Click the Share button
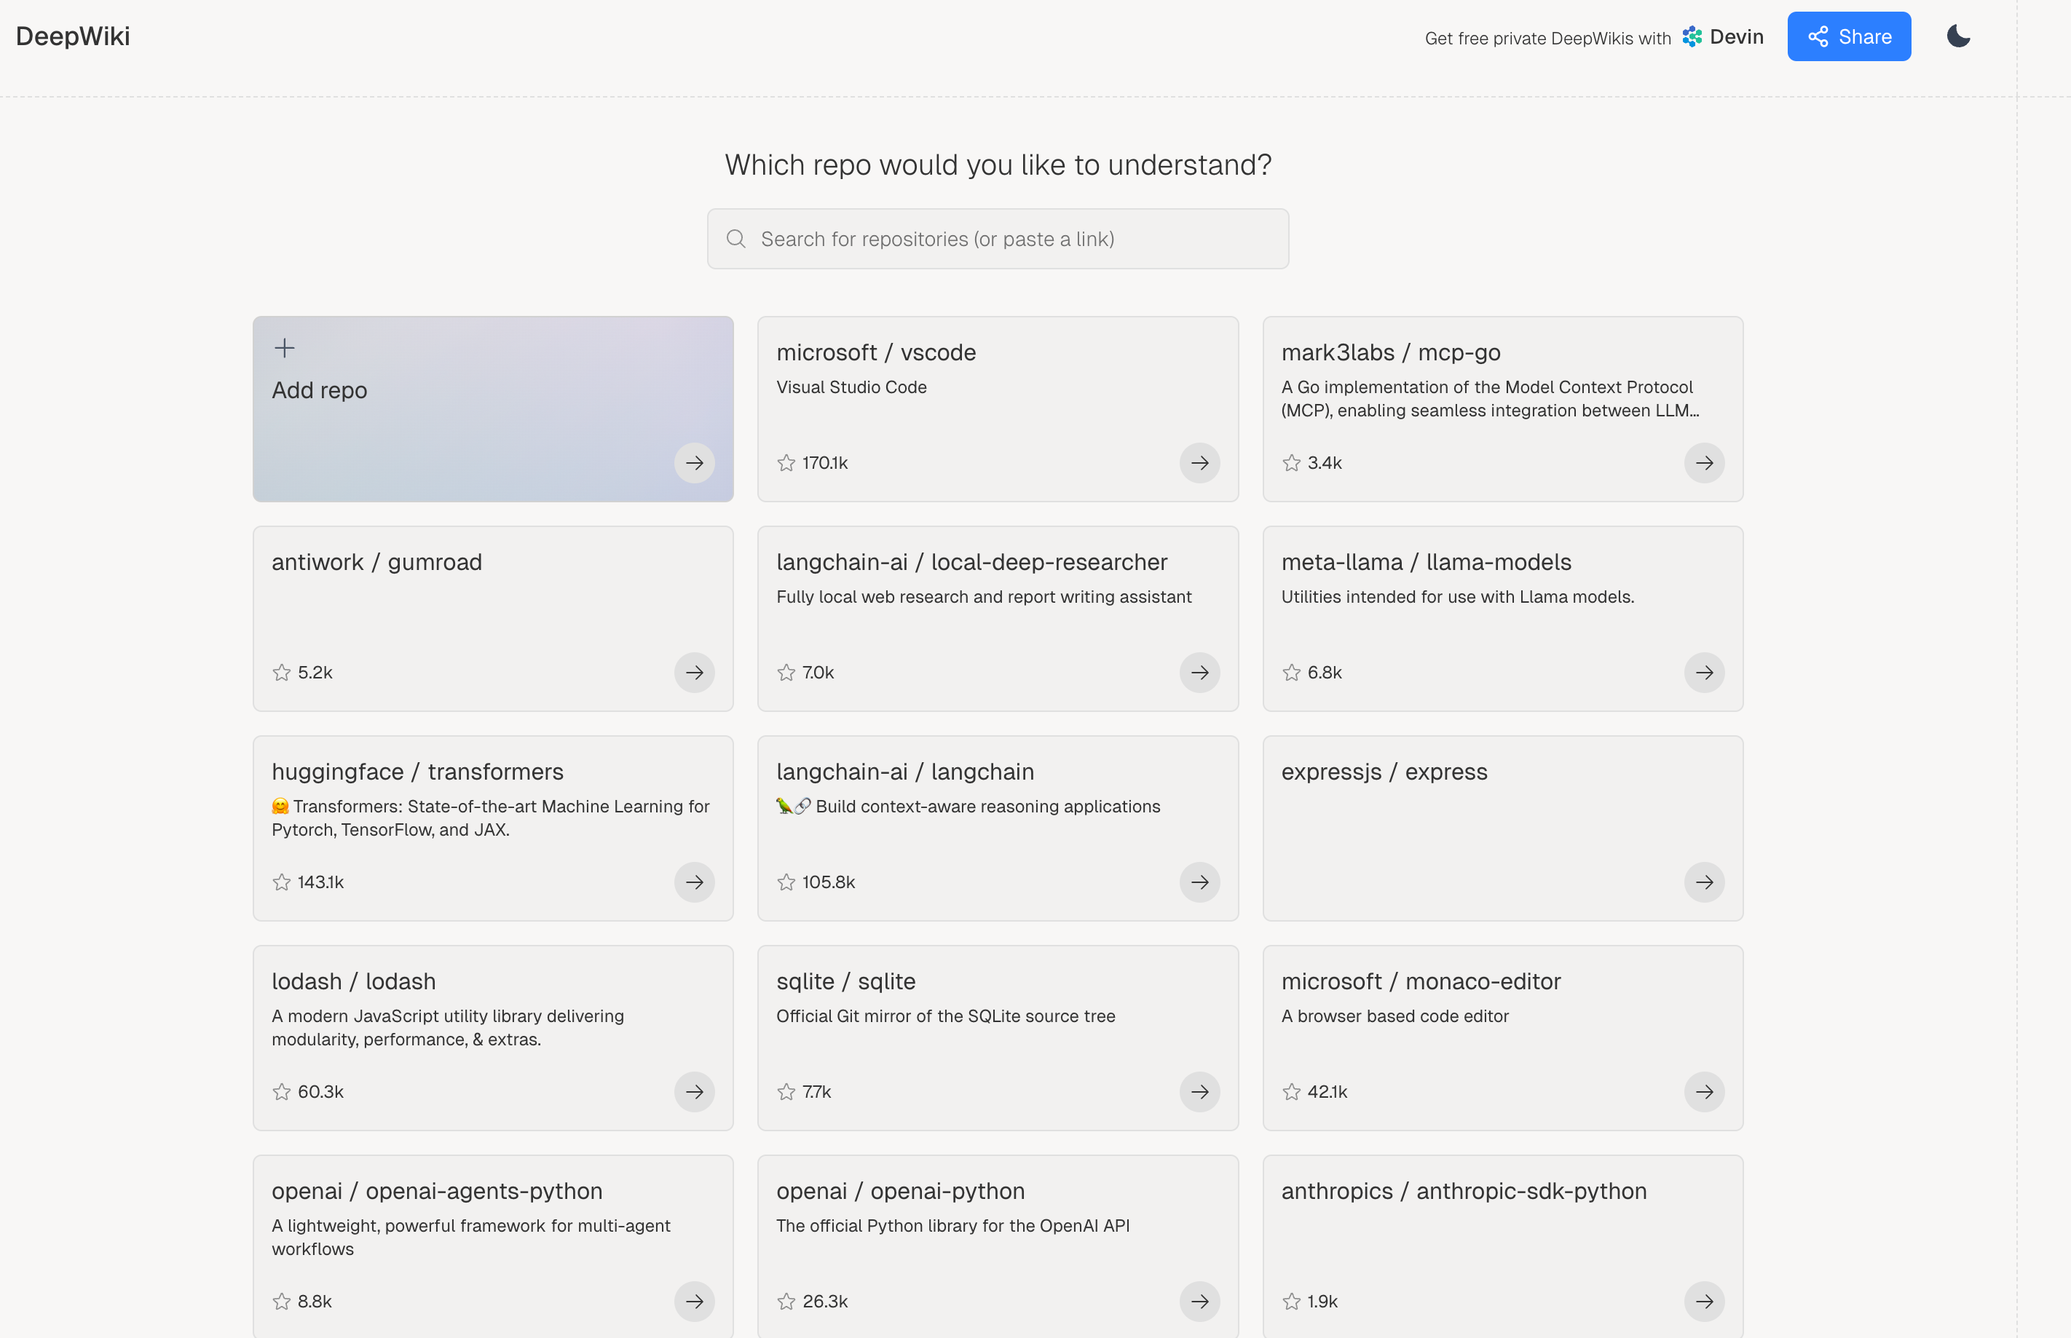This screenshot has height=1338, width=2071. (1848, 36)
